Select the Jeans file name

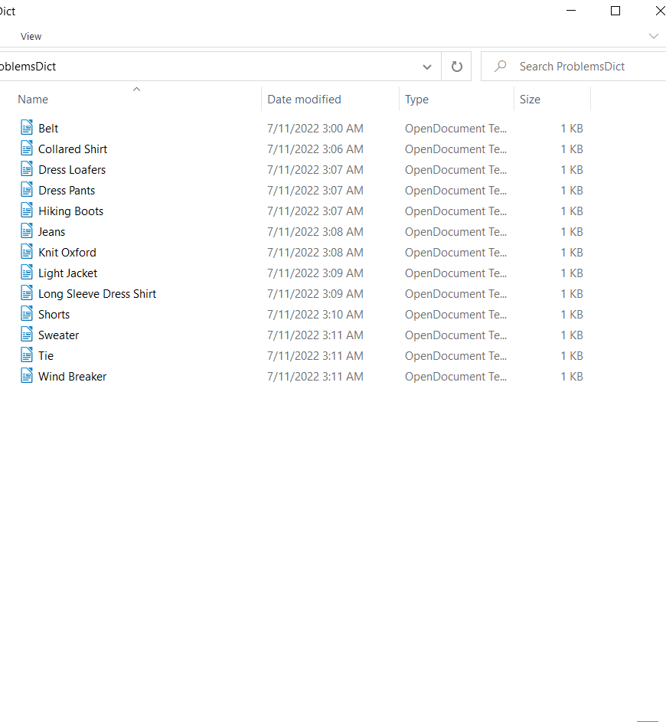(x=51, y=232)
